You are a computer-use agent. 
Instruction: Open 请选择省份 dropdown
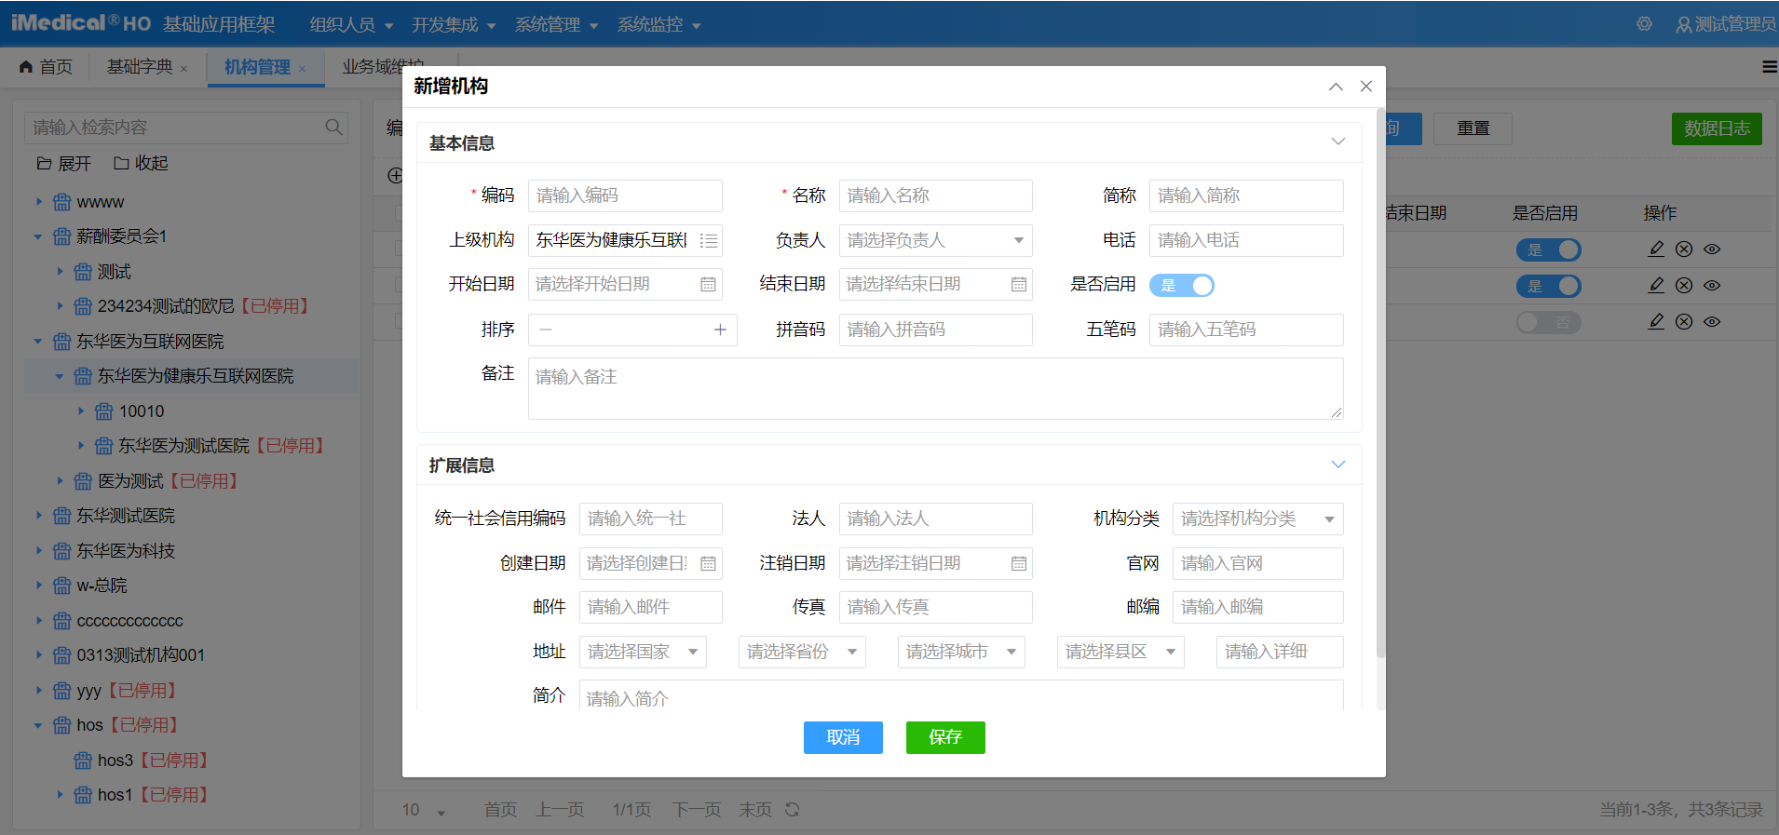[x=802, y=652]
